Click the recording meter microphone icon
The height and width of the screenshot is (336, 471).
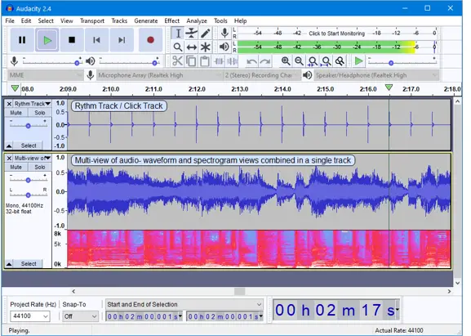pos(224,33)
